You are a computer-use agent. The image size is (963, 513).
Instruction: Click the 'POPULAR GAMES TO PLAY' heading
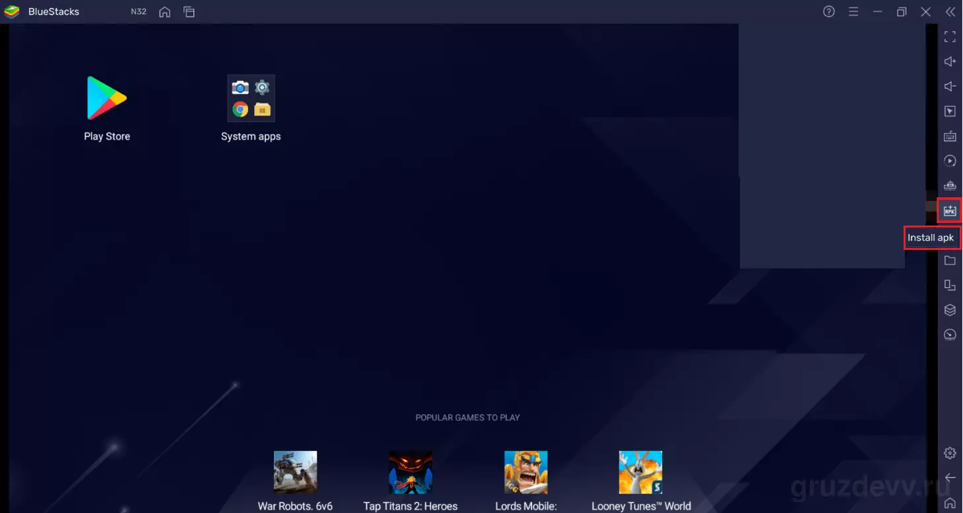[x=467, y=417]
